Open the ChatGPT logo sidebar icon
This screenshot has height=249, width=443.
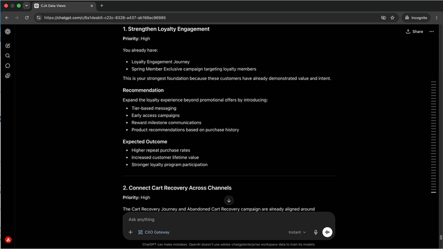pos(8,31)
